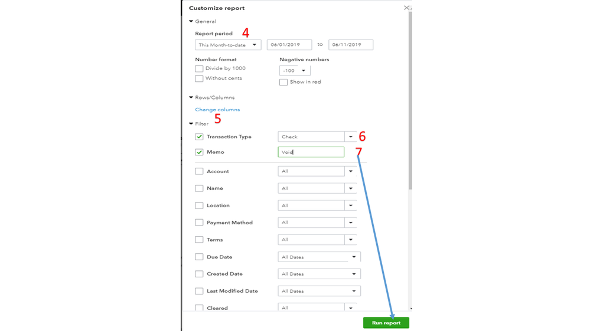Collapse the General section
Screen dimensions: 590x331
(x=191, y=22)
